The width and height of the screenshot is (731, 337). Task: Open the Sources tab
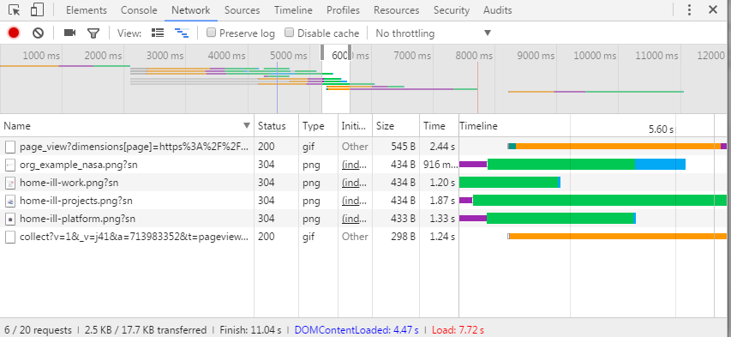pos(242,10)
